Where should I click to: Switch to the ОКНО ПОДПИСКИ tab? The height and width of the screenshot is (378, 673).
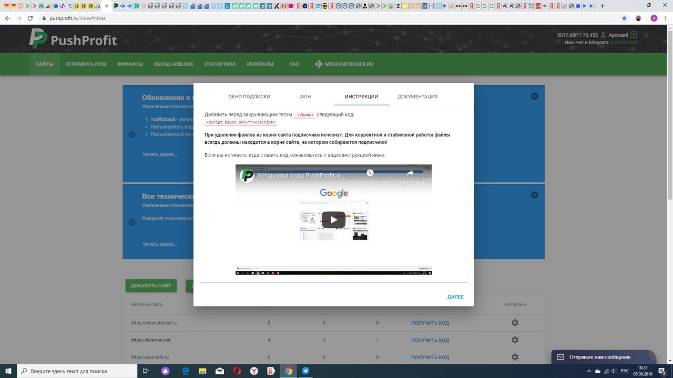click(x=249, y=97)
